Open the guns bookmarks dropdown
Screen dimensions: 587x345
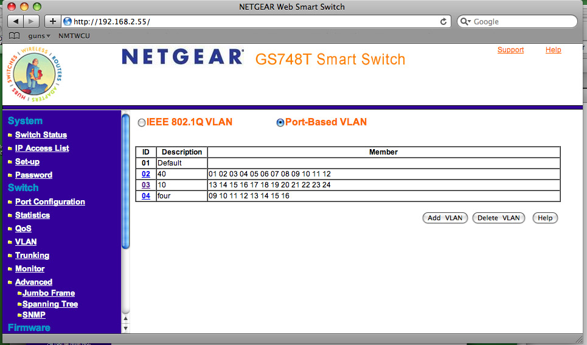tap(39, 36)
